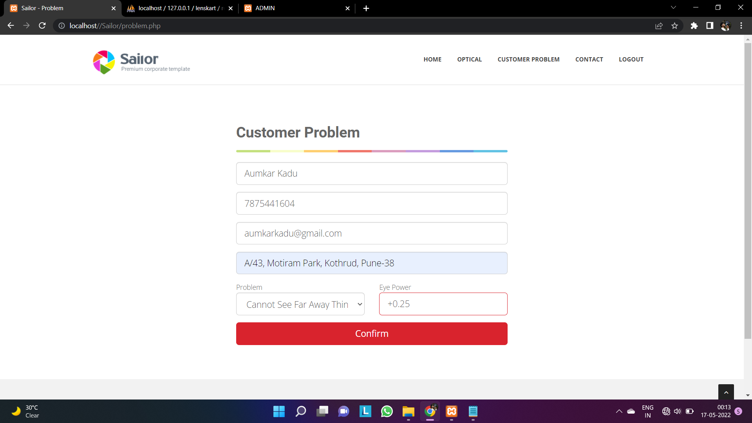Screen dimensions: 752x423
Task: Open the weather widget showing 30°C
Action: [25, 411]
